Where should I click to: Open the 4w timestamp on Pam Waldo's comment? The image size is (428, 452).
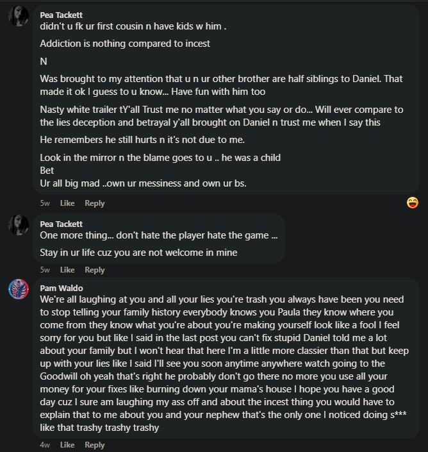click(45, 445)
